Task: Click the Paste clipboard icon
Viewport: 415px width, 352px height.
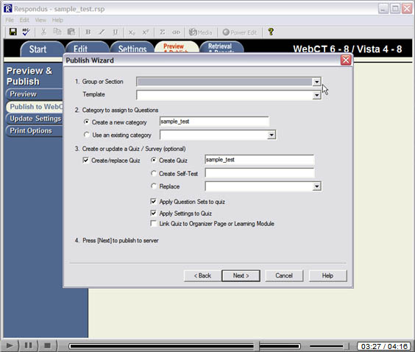Action: [x=71, y=32]
